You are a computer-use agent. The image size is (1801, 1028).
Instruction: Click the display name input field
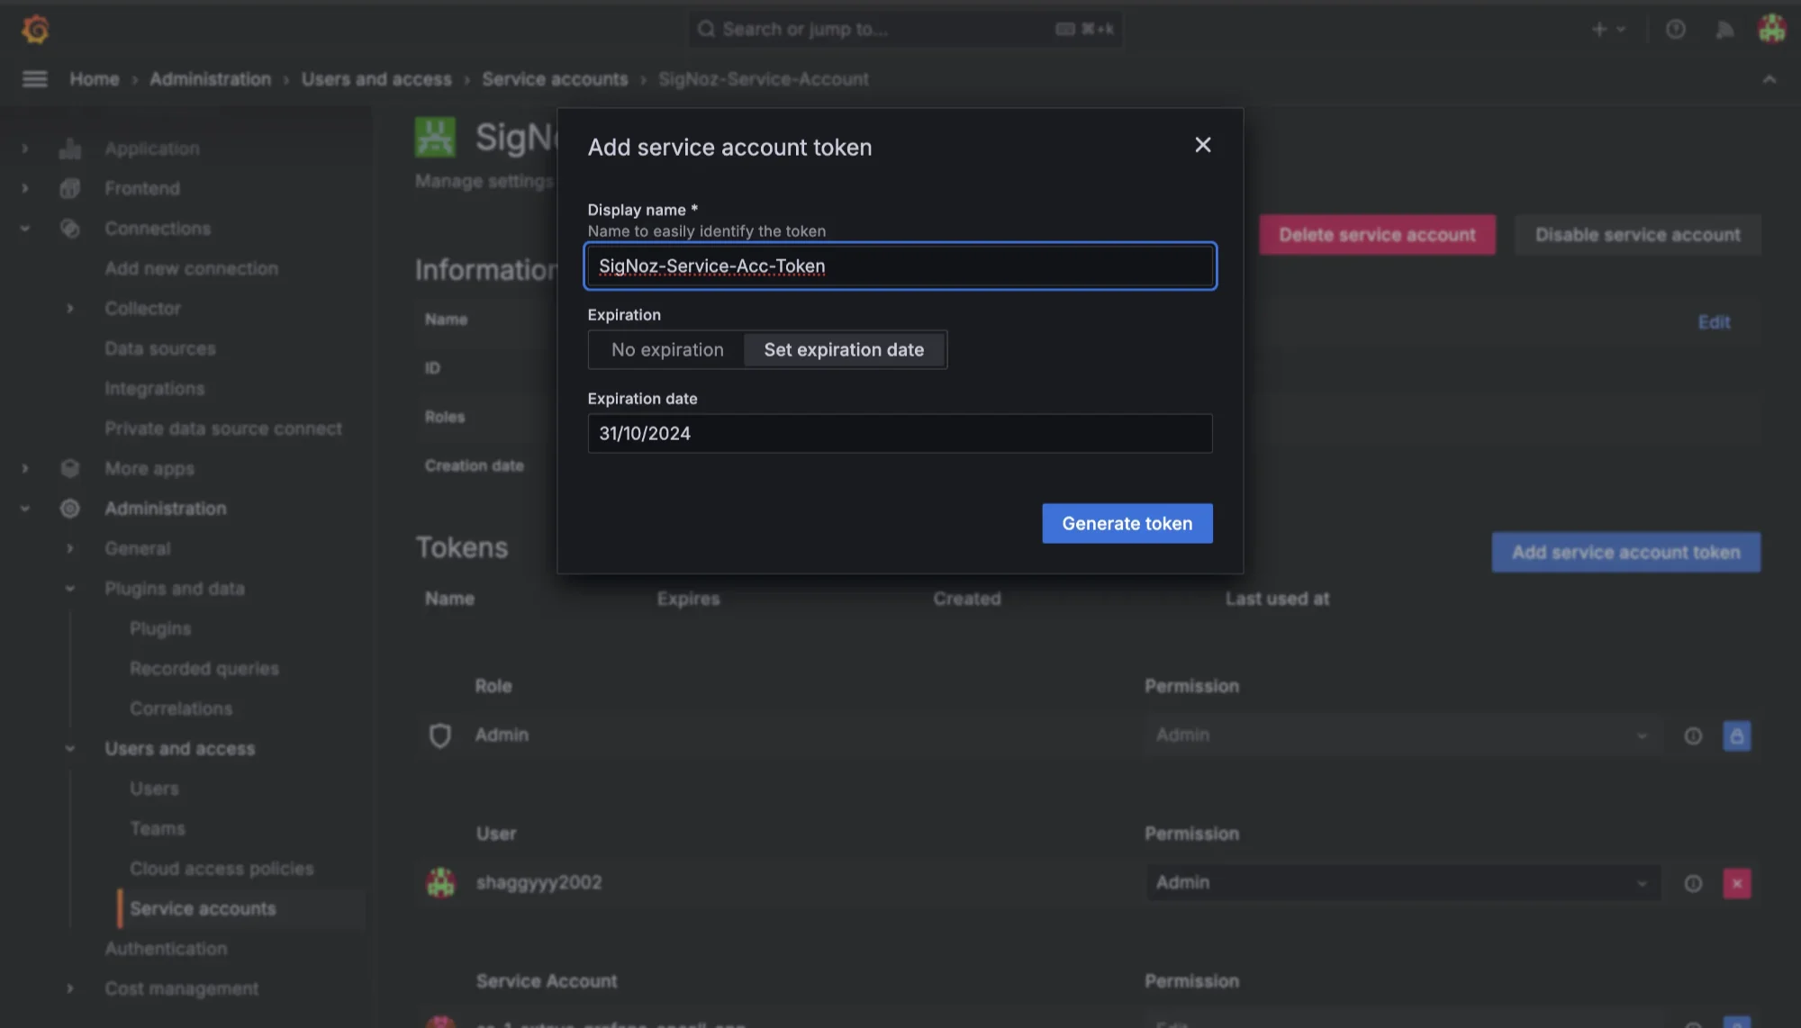pos(900,266)
